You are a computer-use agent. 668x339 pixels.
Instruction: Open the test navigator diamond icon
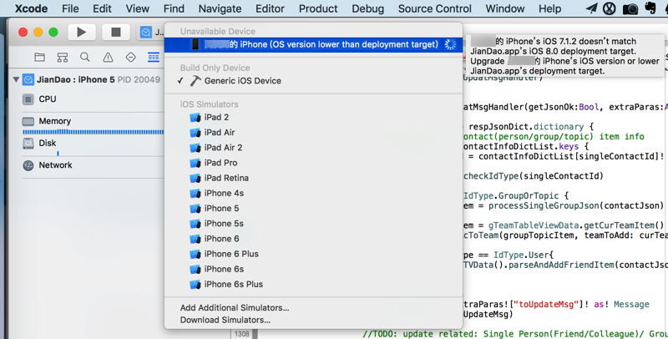point(130,58)
